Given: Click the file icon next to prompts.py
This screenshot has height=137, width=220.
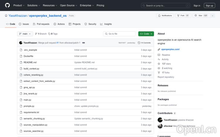Looking at the screenshot, I should pos(21,106).
